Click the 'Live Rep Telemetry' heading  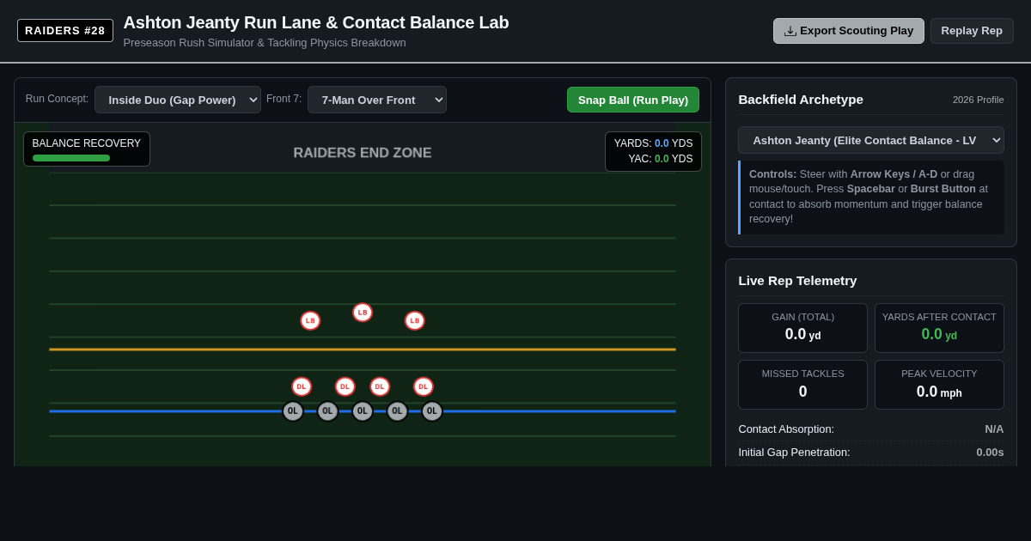click(x=797, y=280)
